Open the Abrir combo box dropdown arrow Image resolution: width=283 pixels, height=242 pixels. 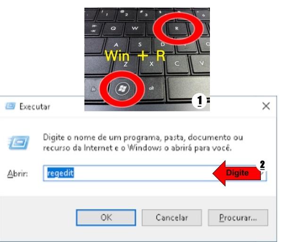[x=263, y=173]
